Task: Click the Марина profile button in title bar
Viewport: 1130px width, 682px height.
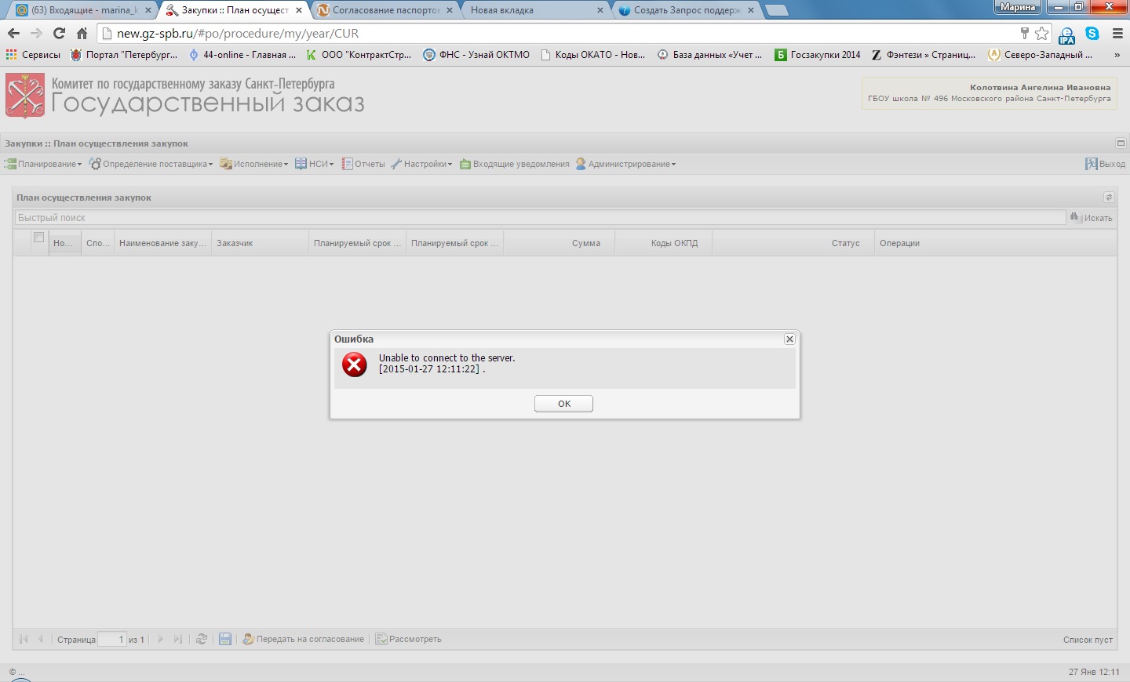Action: point(1018,7)
